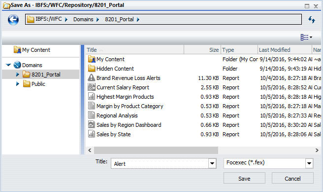Click the Sales by Region Dashboard icon

click(x=92, y=125)
